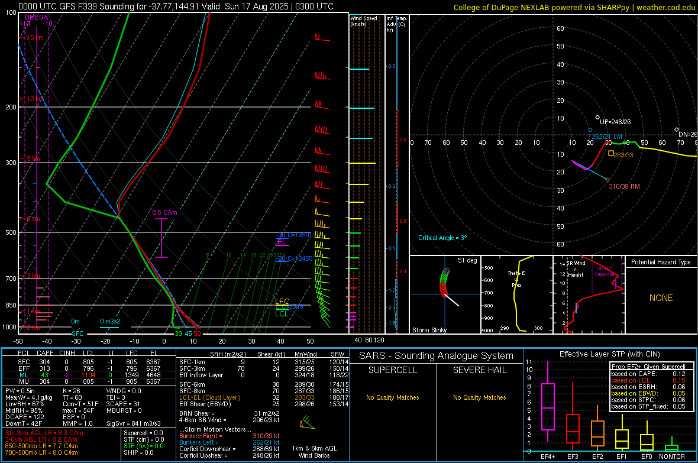Screen dimensions: 698x463
Task: Click the Bunkers Left storm motion line
Action: coord(230,442)
